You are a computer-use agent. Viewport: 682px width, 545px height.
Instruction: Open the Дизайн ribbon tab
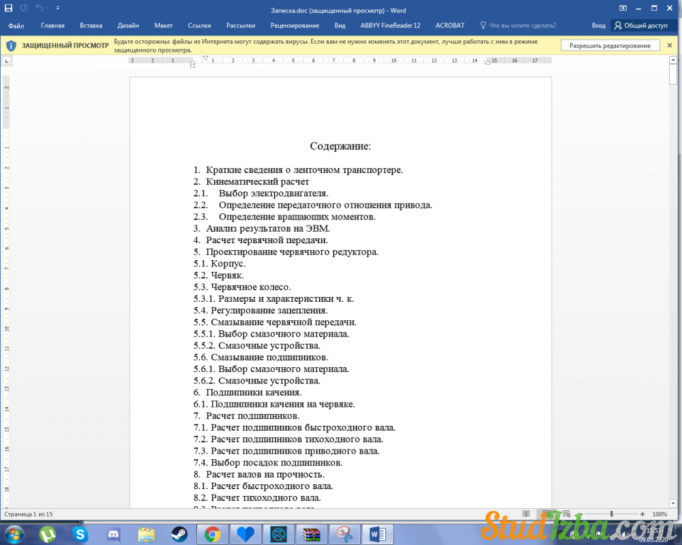[128, 26]
